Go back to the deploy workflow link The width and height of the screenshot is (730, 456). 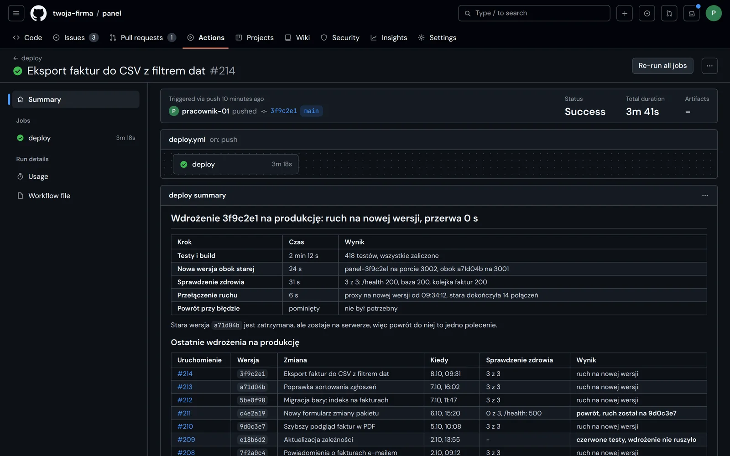point(27,58)
